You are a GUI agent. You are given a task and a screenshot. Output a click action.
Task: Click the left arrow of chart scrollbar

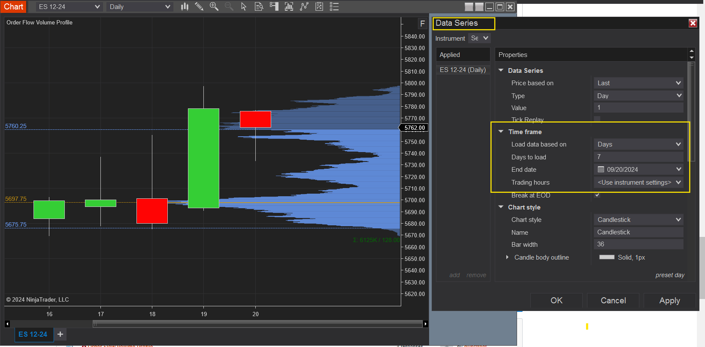tap(7, 324)
